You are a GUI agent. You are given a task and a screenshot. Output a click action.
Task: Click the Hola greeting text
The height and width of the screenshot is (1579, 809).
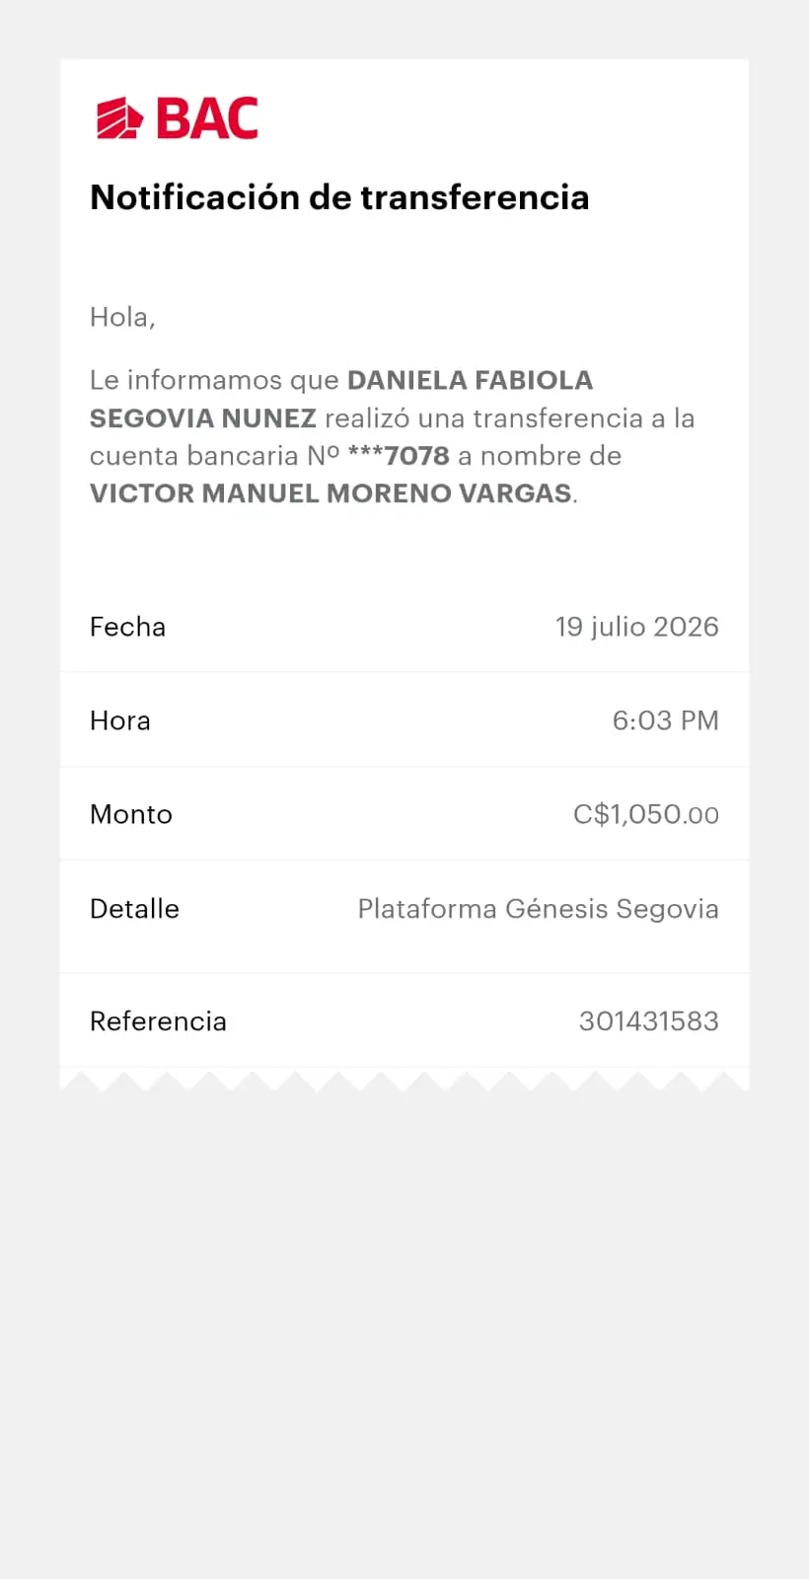(122, 317)
